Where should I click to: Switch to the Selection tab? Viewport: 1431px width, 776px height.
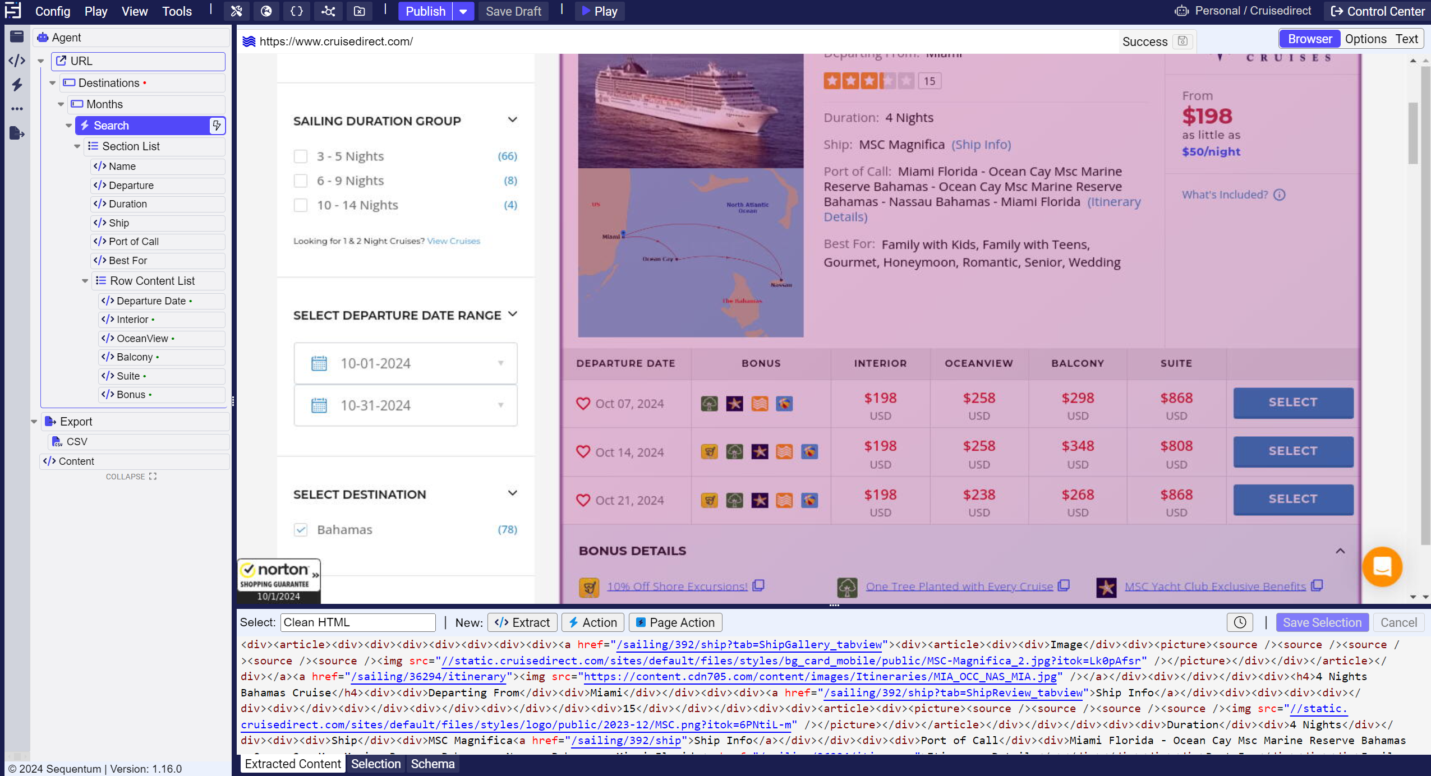376,764
